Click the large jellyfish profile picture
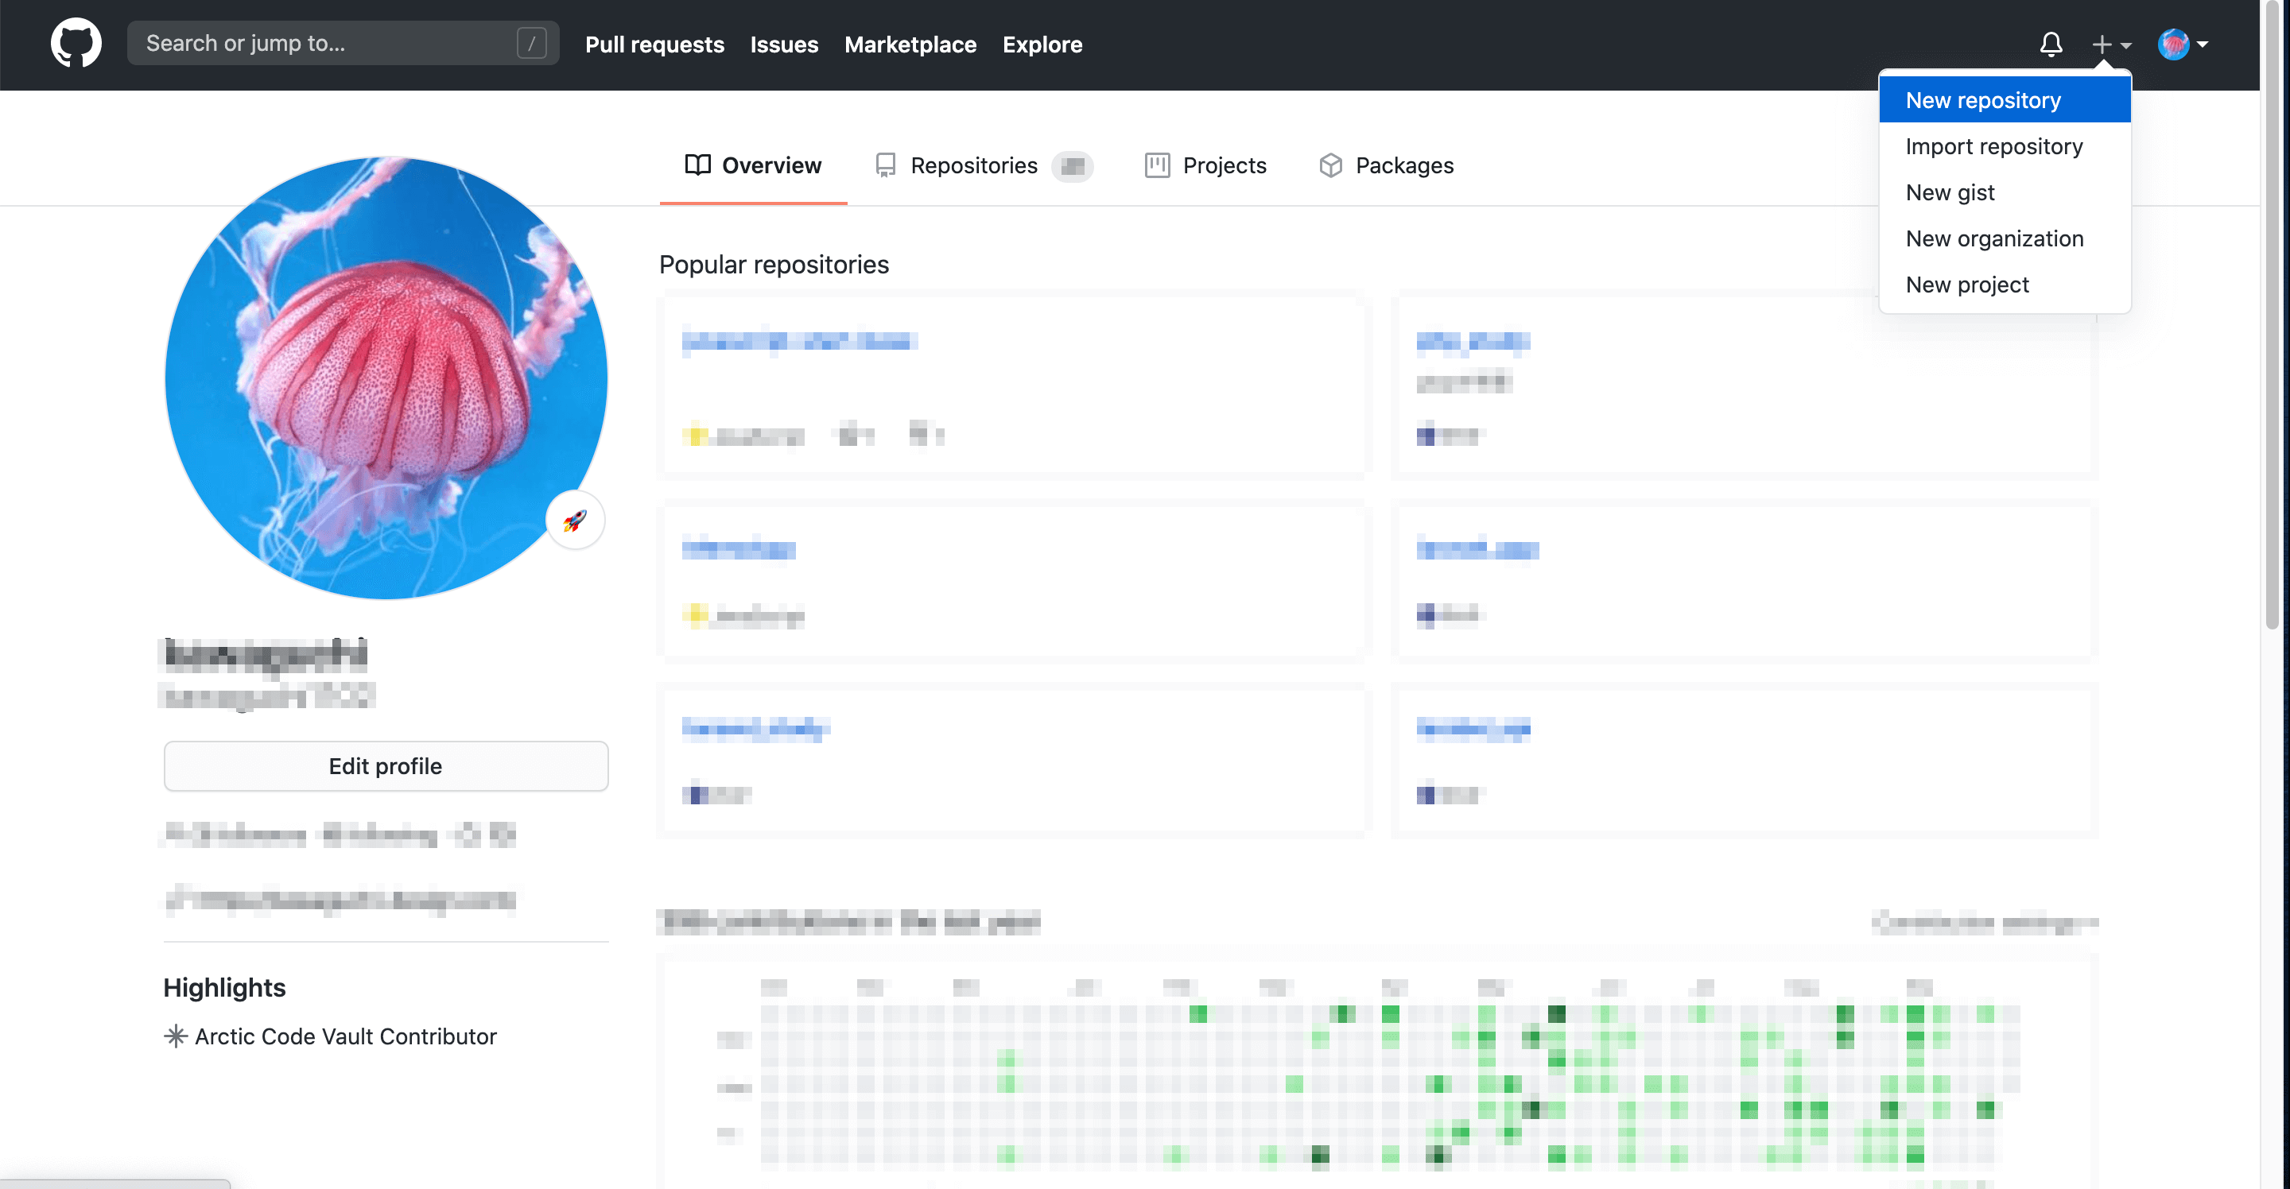This screenshot has width=2290, height=1189. 385,378
